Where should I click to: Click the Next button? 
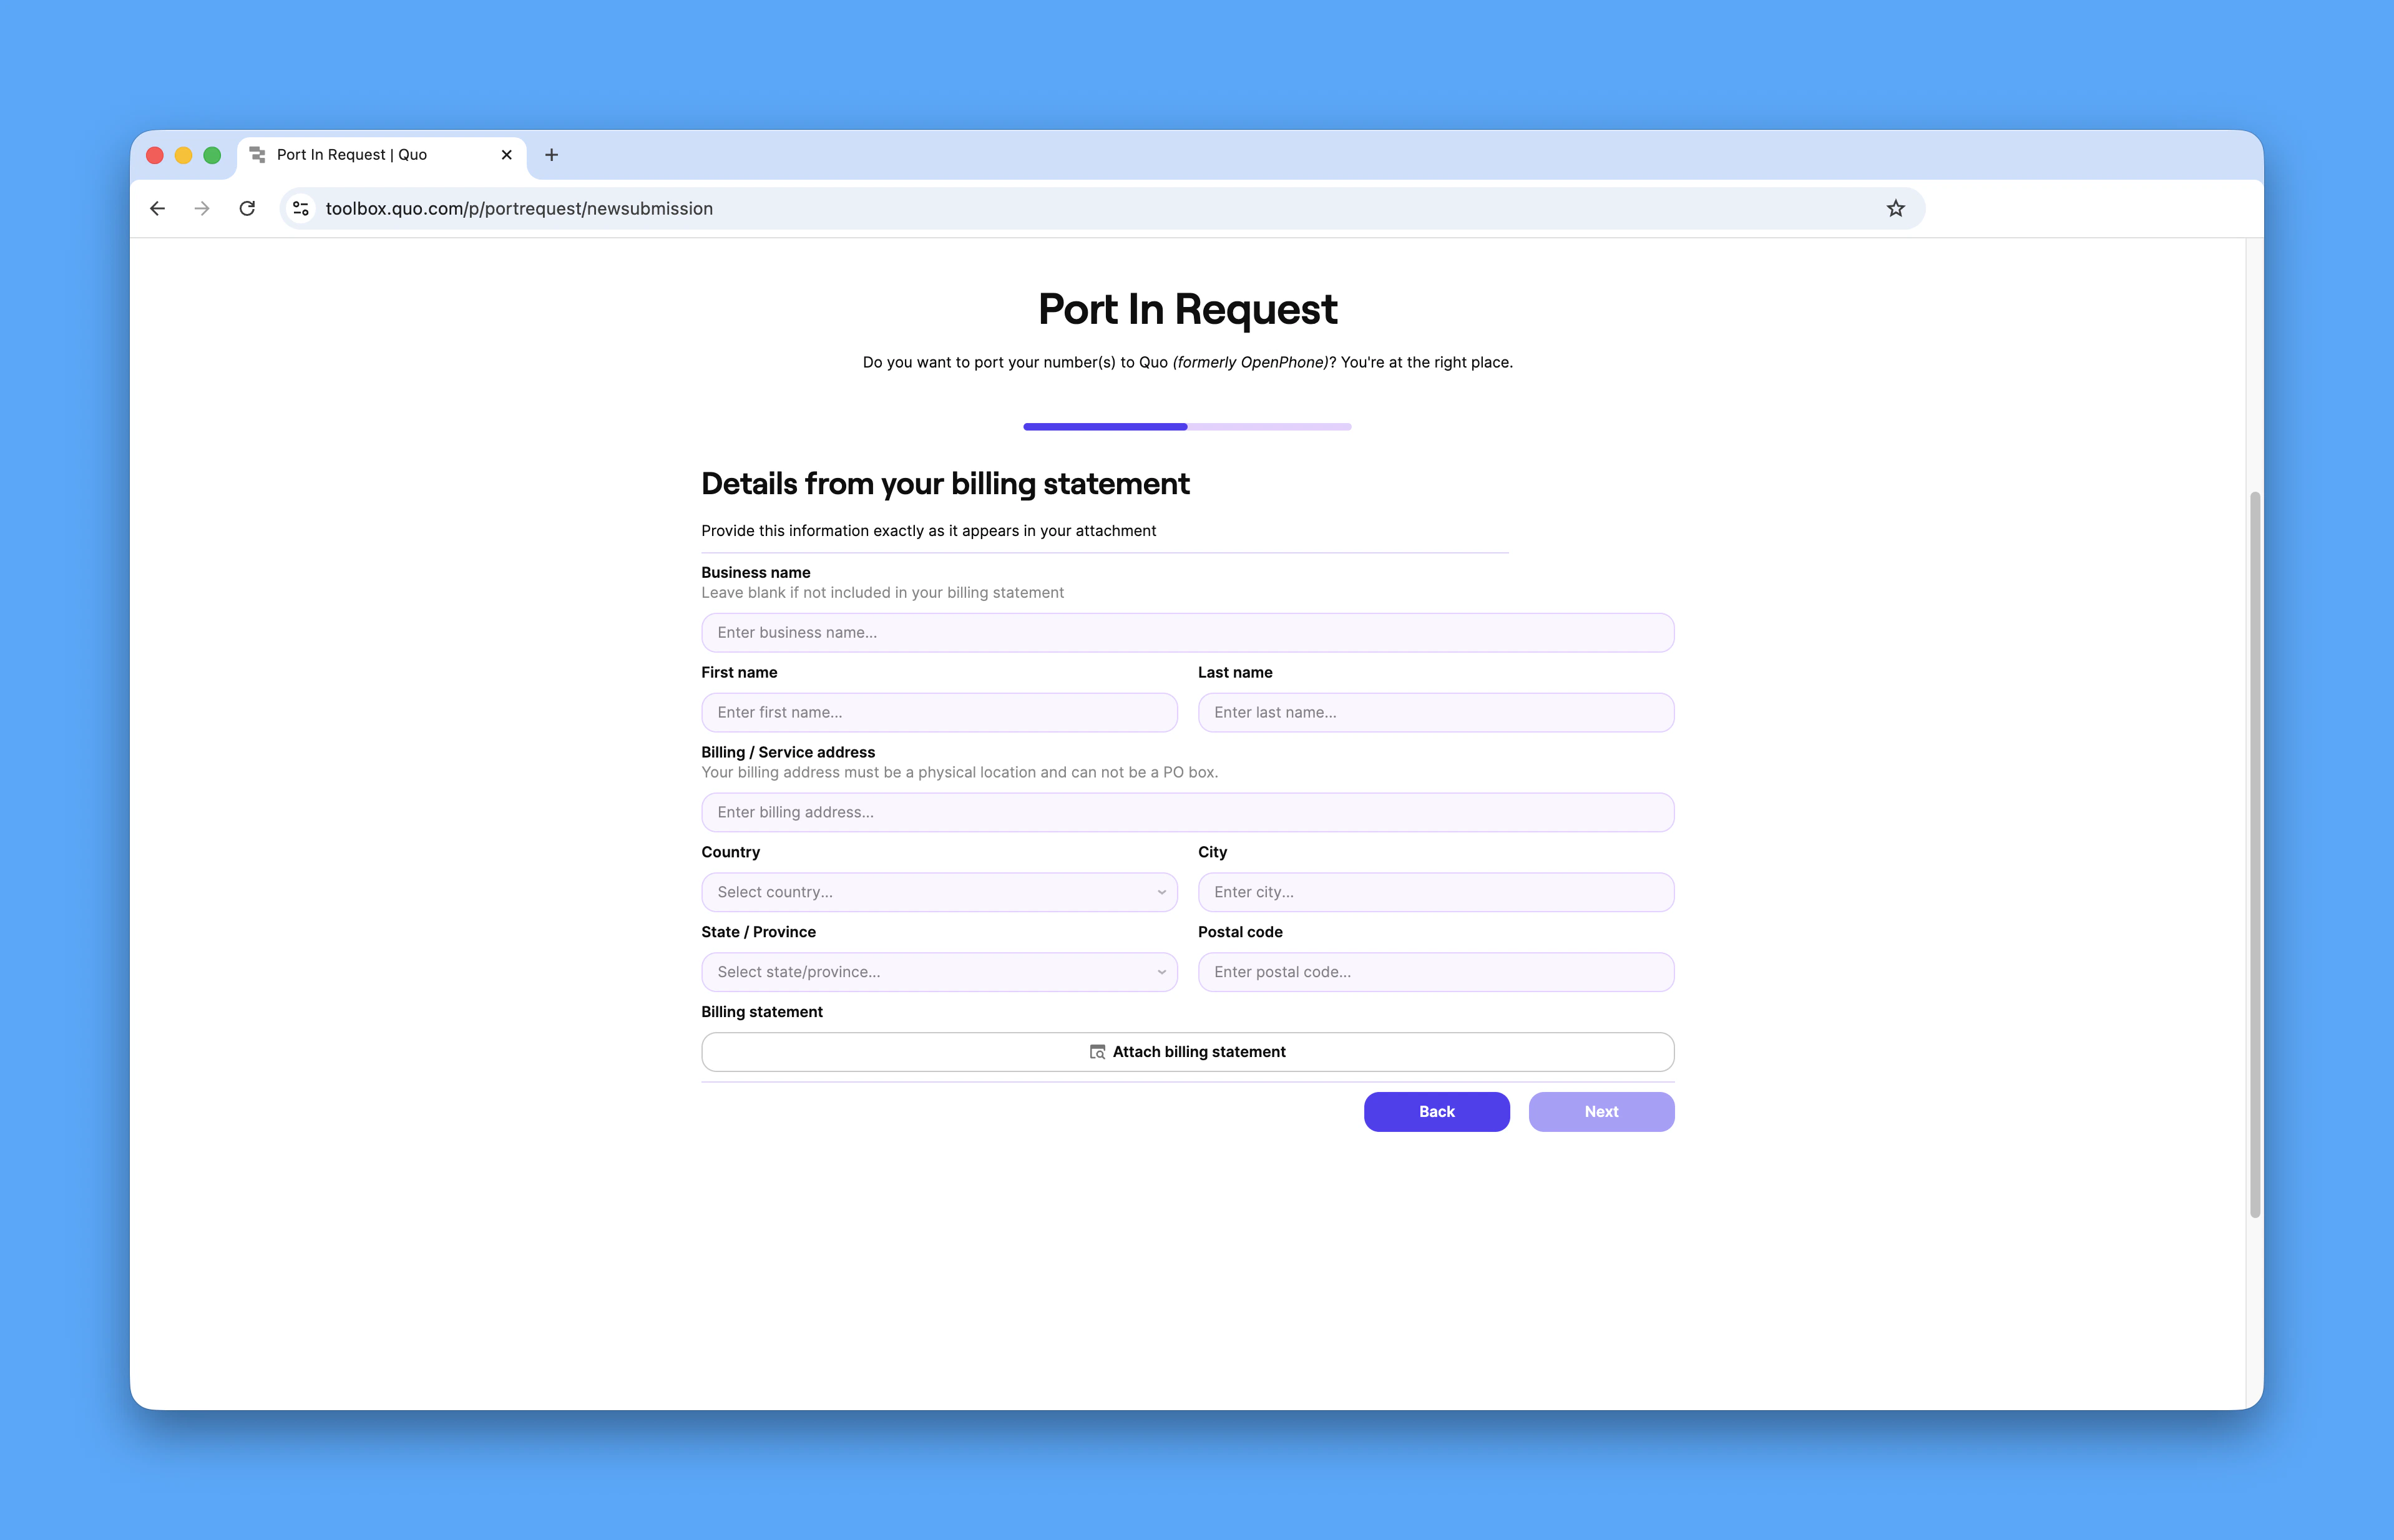(1601, 1112)
